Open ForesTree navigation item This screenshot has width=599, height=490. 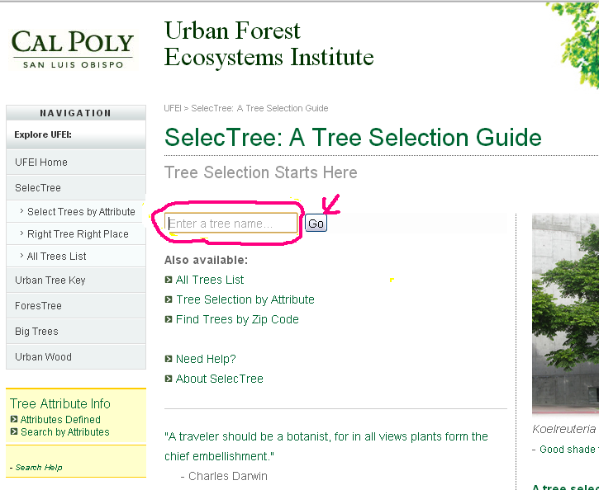click(x=76, y=306)
